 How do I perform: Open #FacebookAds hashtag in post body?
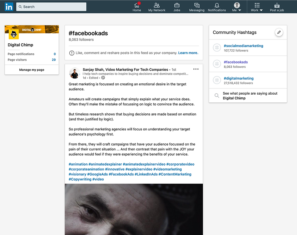(x=121, y=174)
